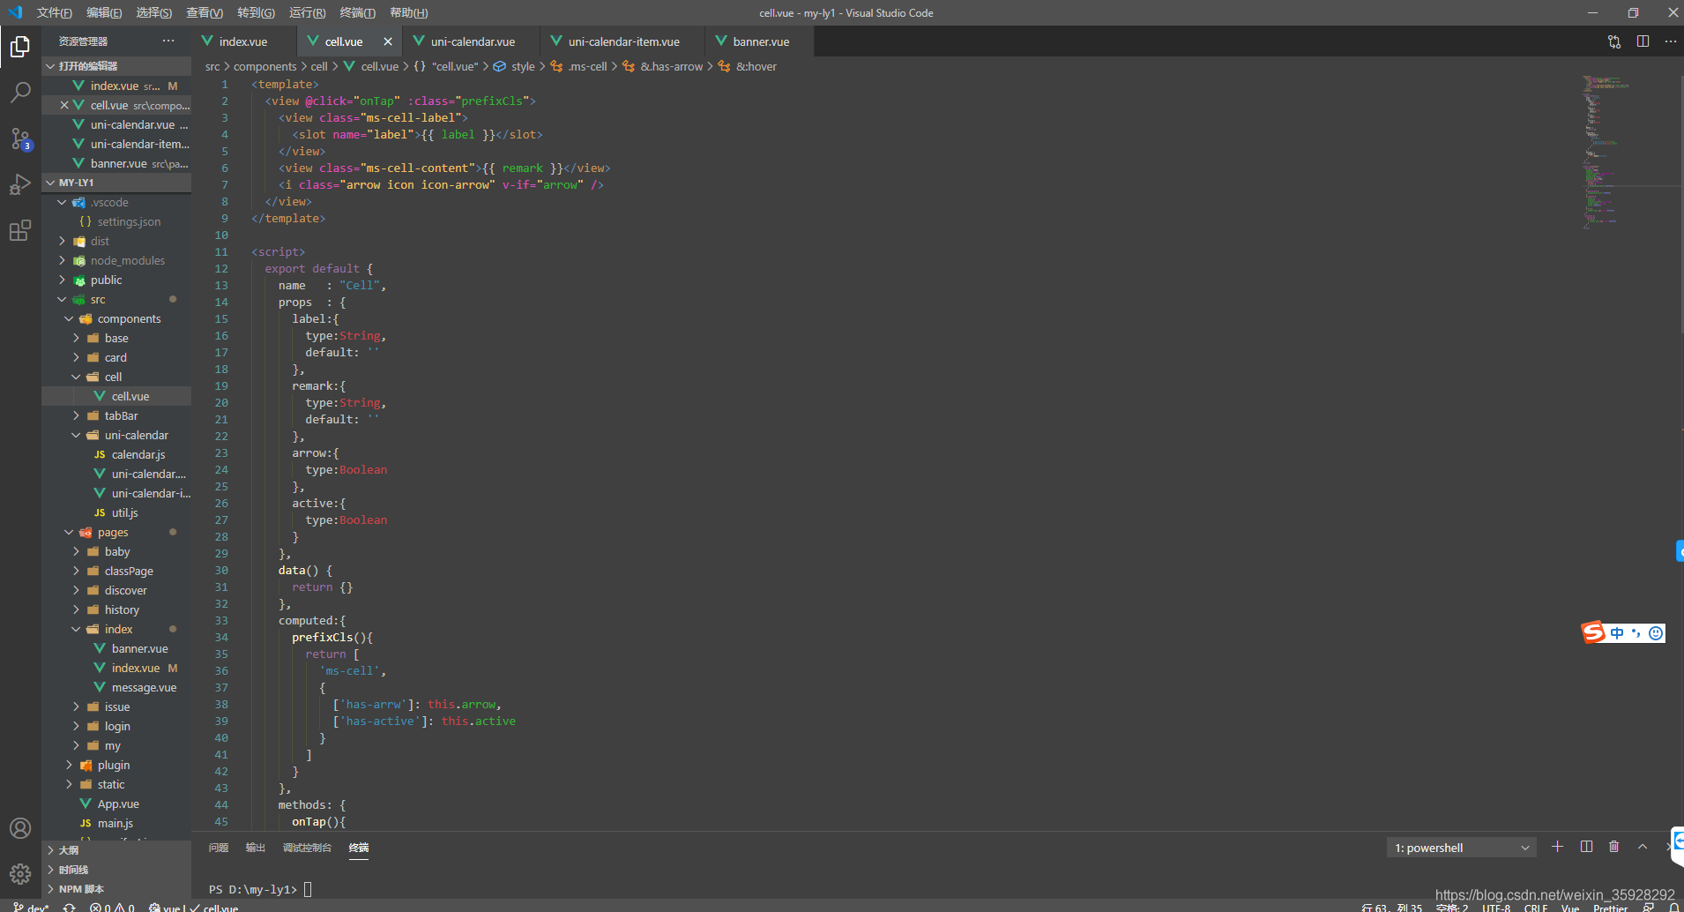Open the Manage gear icon
The width and height of the screenshot is (1684, 912).
pos(20,873)
